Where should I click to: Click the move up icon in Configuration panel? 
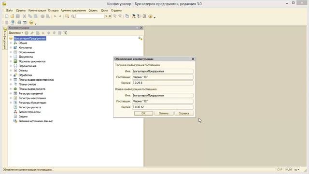[x=48, y=33]
